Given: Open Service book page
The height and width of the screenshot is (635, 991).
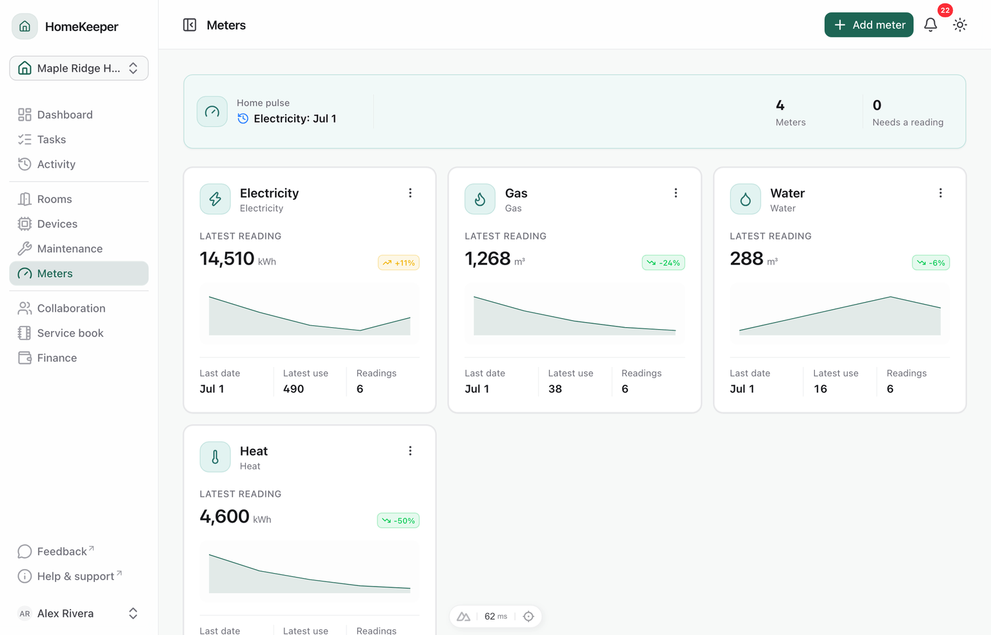Looking at the screenshot, I should click(79, 333).
